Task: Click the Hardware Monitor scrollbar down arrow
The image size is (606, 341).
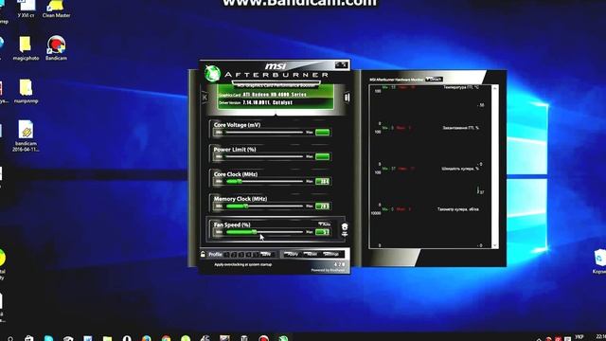Action: click(494, 245)
